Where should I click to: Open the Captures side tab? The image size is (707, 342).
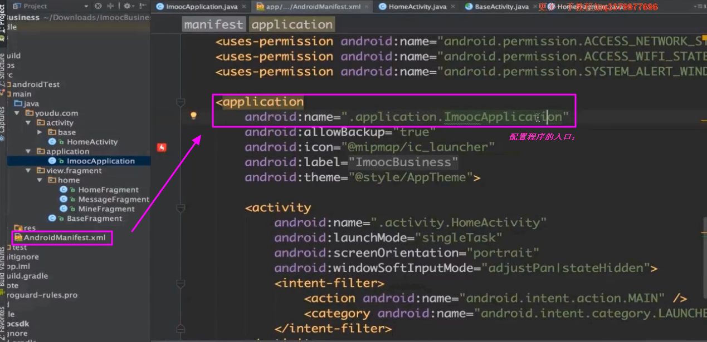3,120
